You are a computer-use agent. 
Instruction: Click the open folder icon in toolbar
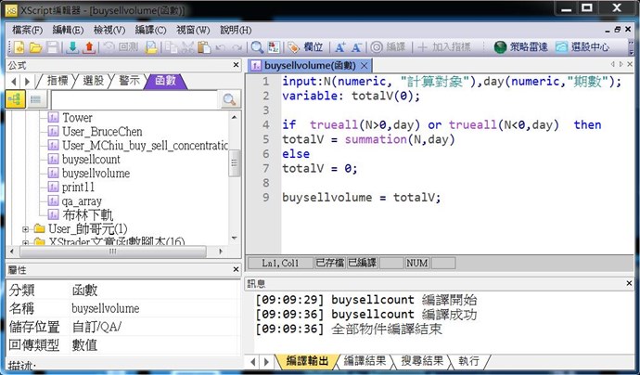click(x=34, y=47)
